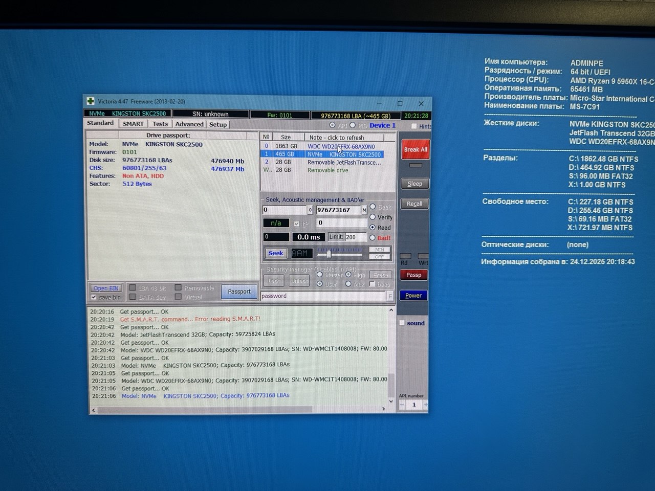This screenshot has width=655, height=491.
Task: Click the log scroll-up arrow
Action: coord(391,310)
